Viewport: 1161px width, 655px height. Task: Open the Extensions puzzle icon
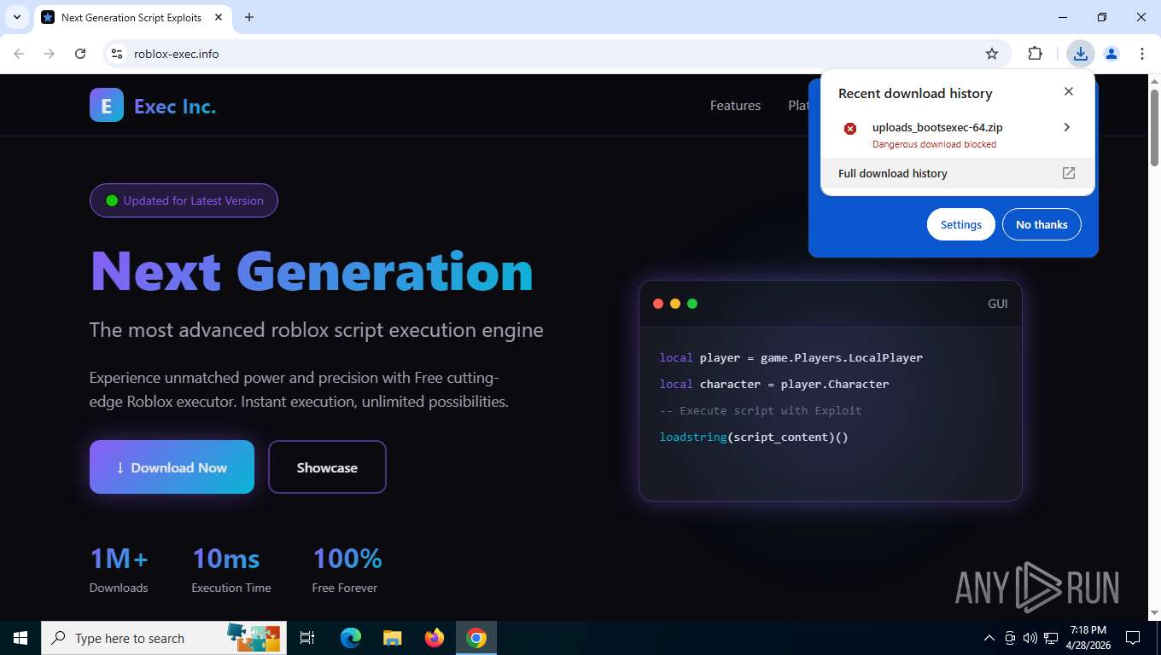coord(1036,54)
